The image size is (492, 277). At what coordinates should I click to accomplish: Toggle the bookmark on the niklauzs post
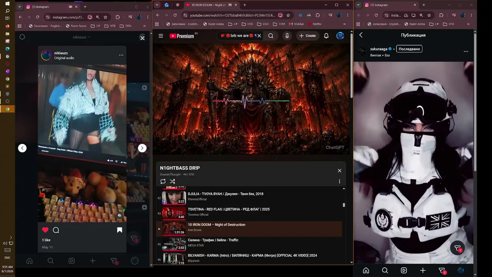[120, 230]
